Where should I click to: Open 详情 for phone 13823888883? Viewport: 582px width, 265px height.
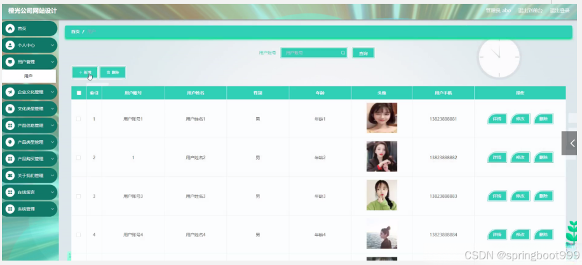click(497, 196)
